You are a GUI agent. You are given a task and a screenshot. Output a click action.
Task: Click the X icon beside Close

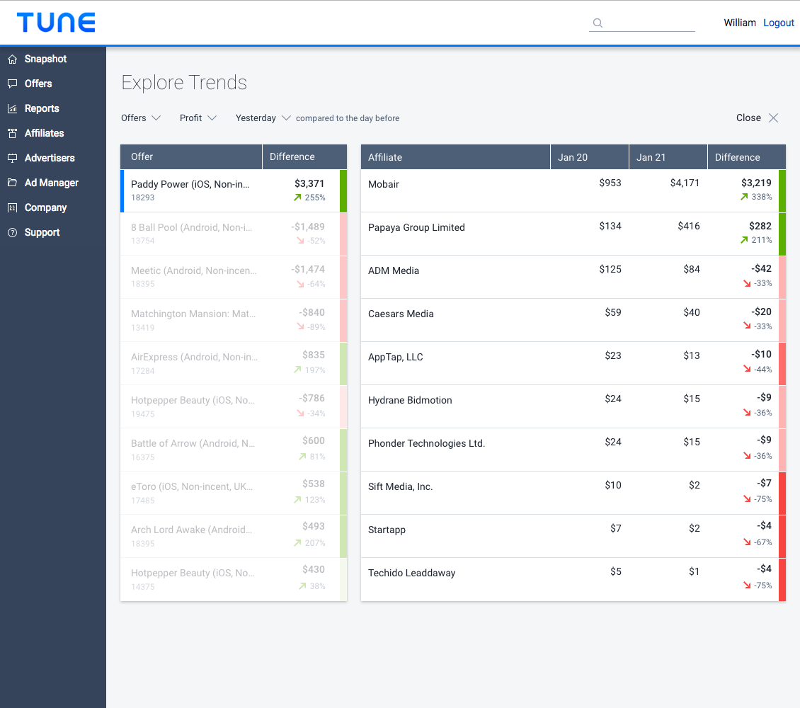(x=774, y=118)
